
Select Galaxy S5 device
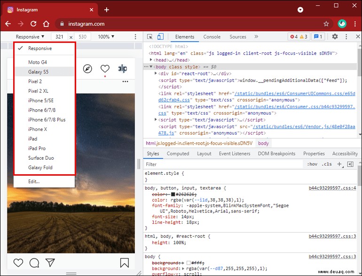tap(44, 72)
